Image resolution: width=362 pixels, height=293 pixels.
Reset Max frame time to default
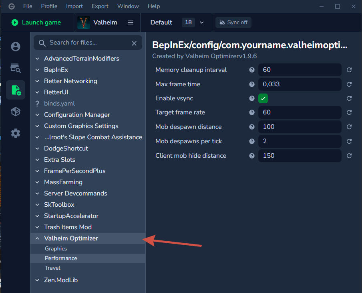pyautogui.click(x=349, y=84)
